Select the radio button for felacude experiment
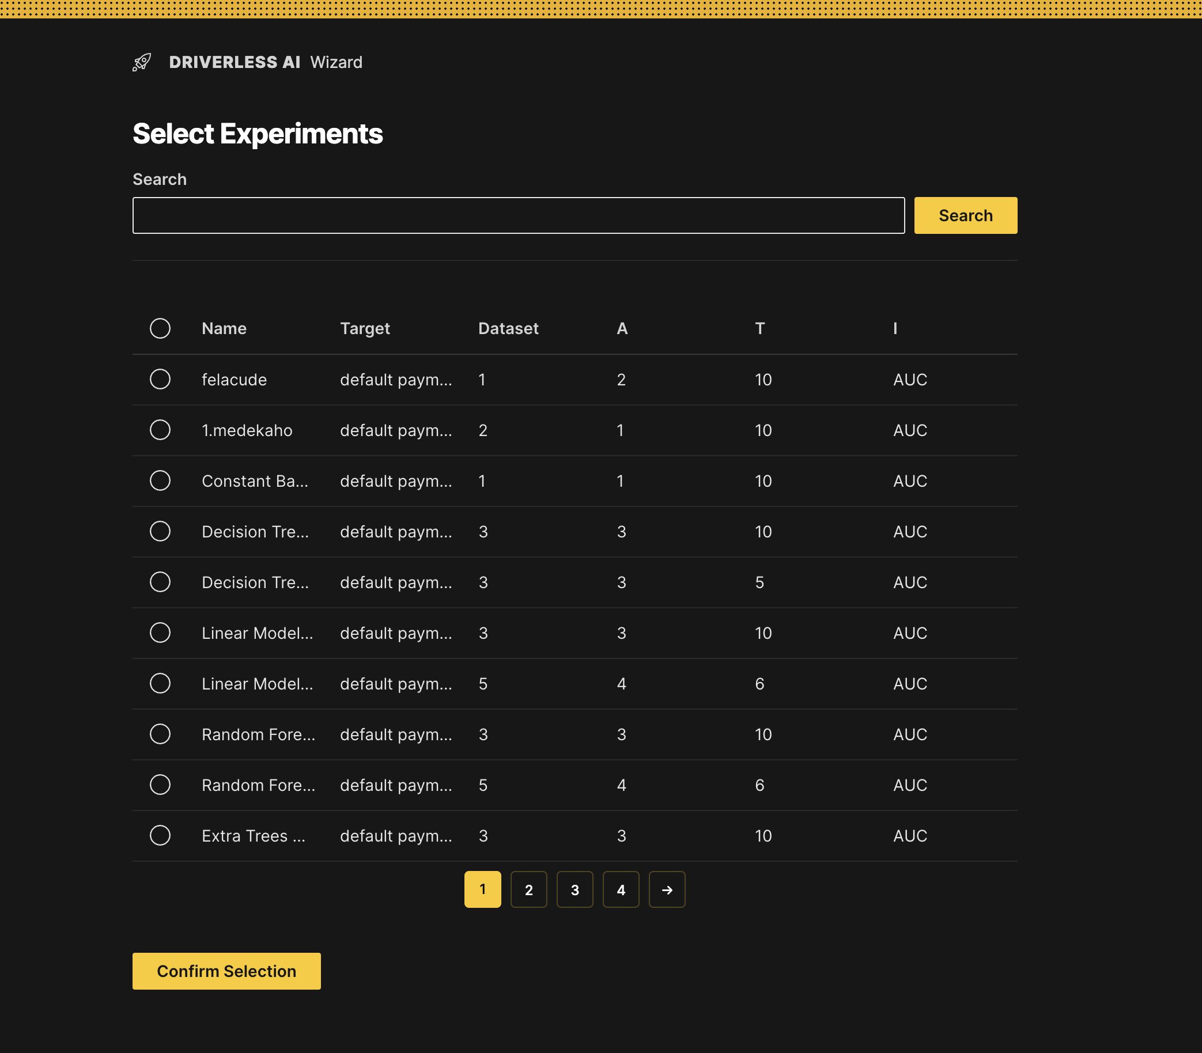Screen dimensions: 1202x1053 point(160,379)
